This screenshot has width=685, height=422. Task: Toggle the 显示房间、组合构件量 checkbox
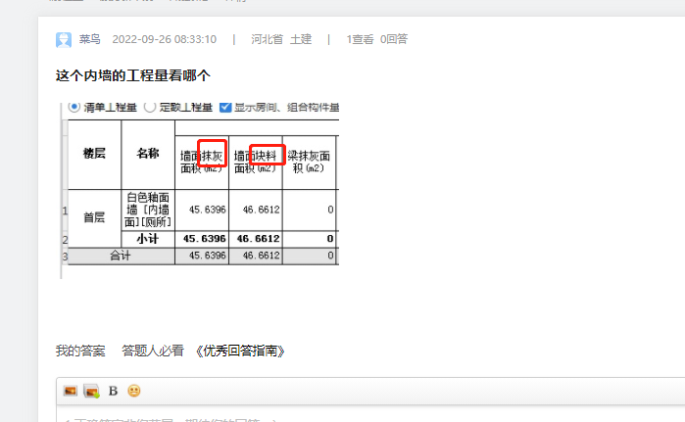225,107
